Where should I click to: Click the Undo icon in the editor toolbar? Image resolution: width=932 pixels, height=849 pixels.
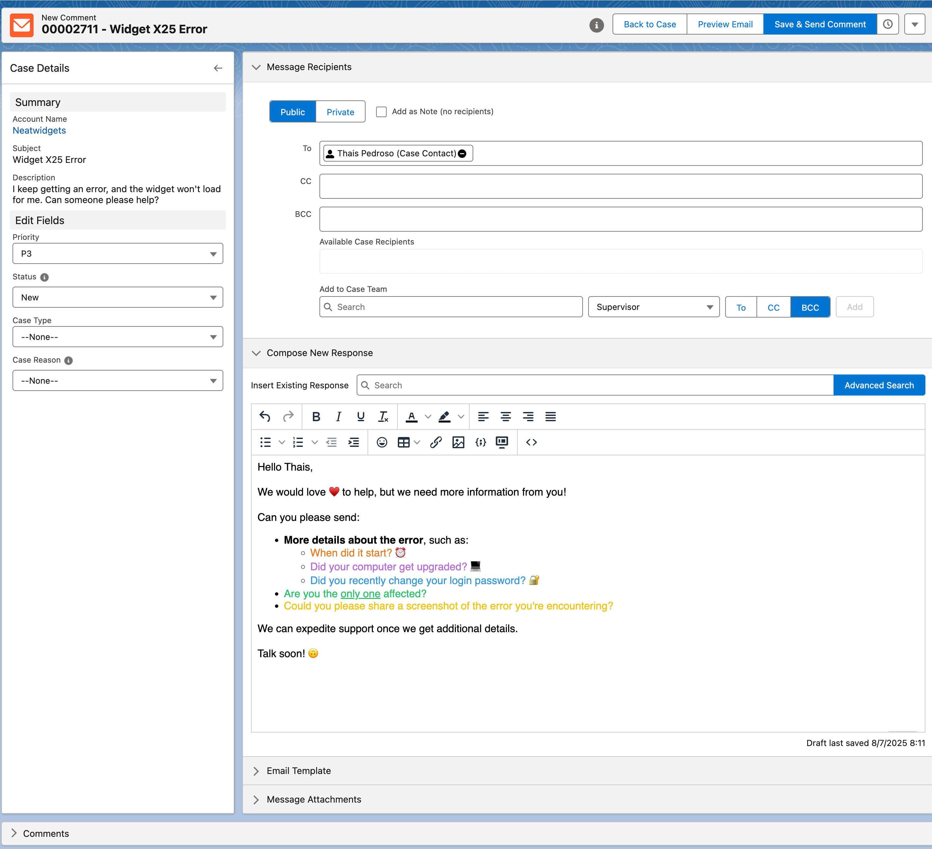[x=265, y=417]
